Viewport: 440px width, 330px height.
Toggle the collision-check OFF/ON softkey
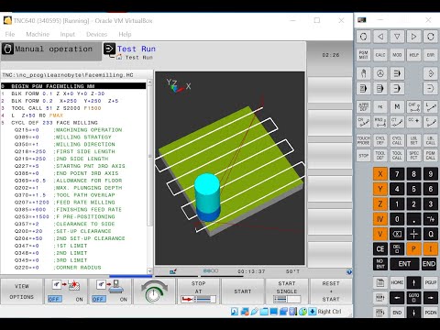tap(66, 291)
